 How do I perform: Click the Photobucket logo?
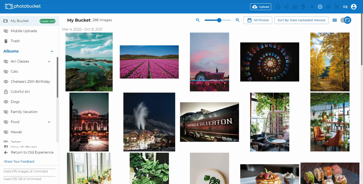(x=23, y=6)
